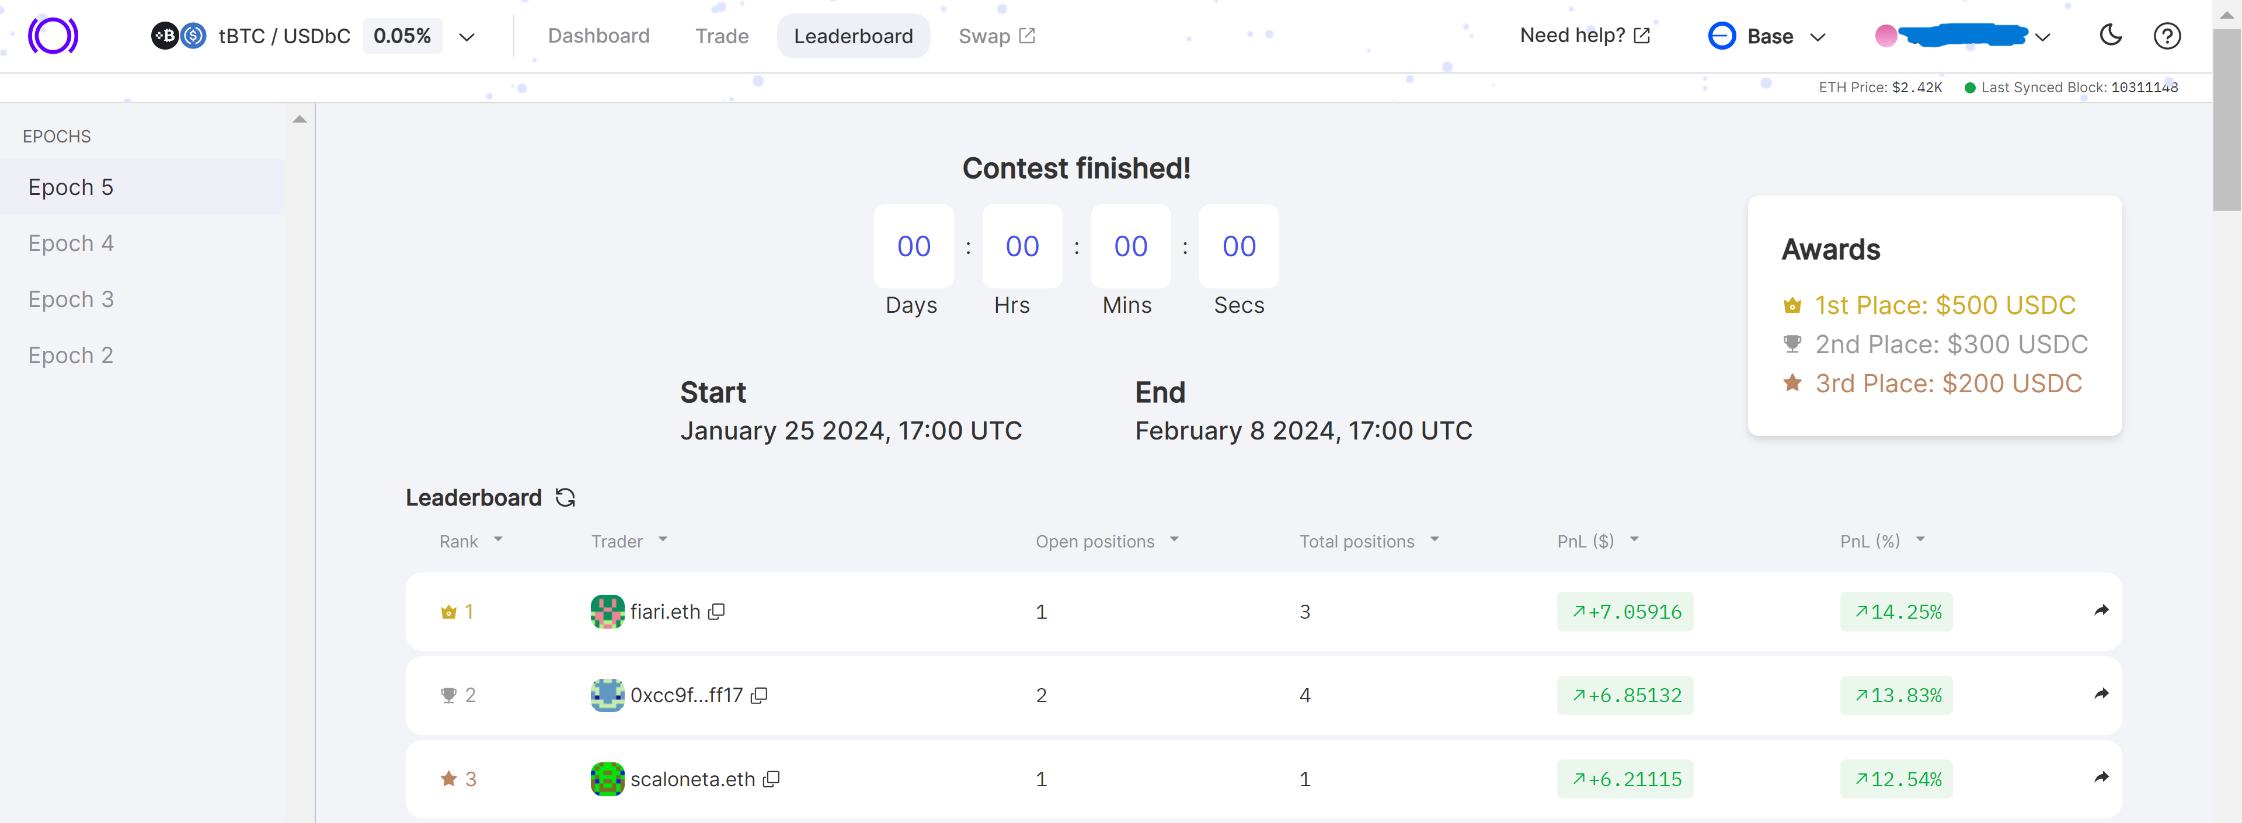Copy the 0xcc9f...ff17 address
Image resolution: width=2242 pixels, height=823 pixels.
(759, 695)
